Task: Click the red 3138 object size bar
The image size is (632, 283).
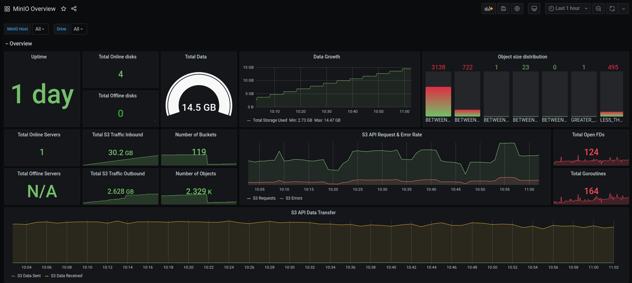Action: (x=438, y=101)
